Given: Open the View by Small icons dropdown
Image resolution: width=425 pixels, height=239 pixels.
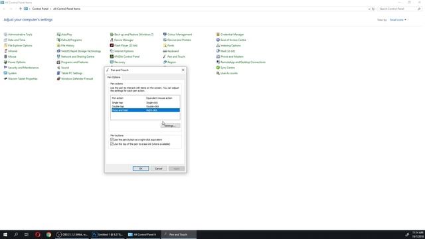Looking at the screenshot, I should click(x=398, y=20).
